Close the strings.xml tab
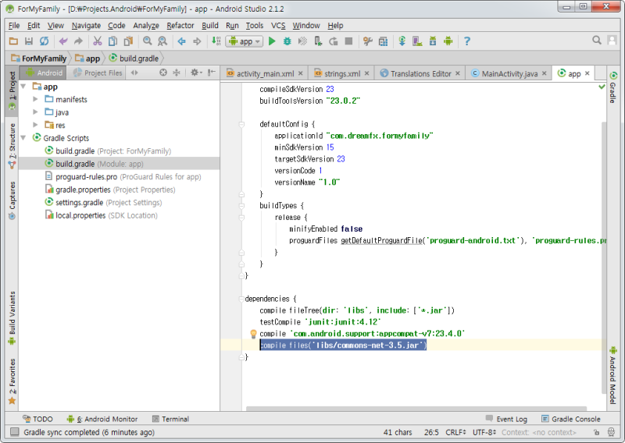The width and height of the screenshot is (625, 443). pos(366,73)
